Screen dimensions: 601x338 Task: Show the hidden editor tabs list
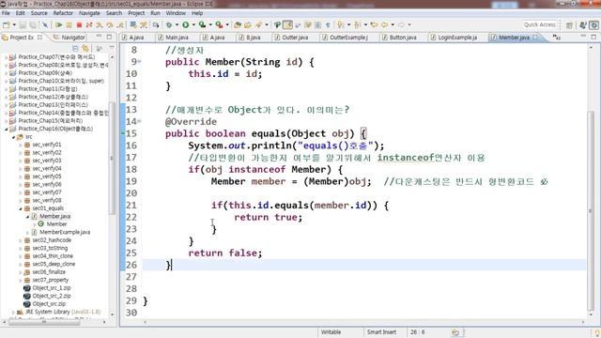556,38
